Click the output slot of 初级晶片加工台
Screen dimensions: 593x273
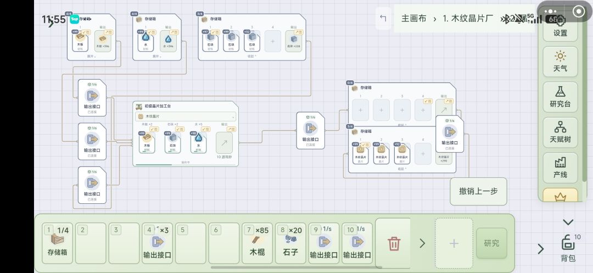click(224, 143)
